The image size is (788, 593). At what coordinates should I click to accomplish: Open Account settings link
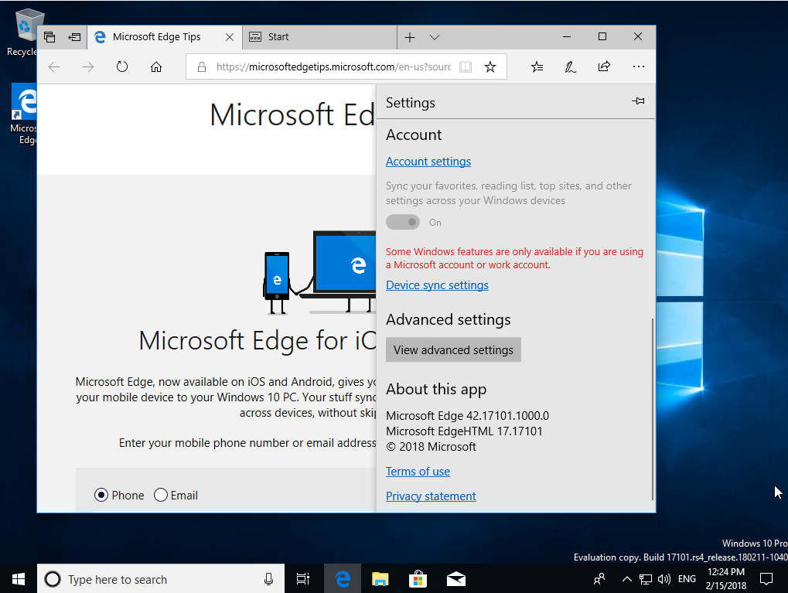pyautogui.click(x=428, y=162)
